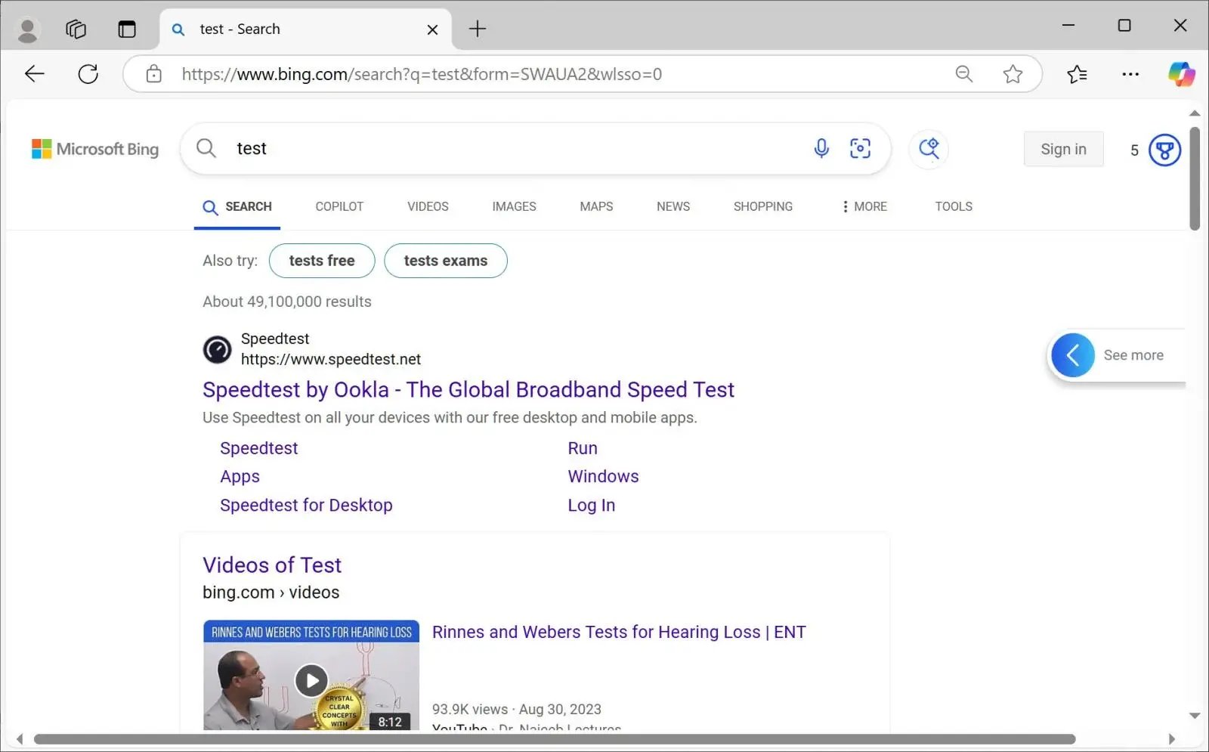Click the zoom magnifier icon in address bar

(x=963, y=74)
